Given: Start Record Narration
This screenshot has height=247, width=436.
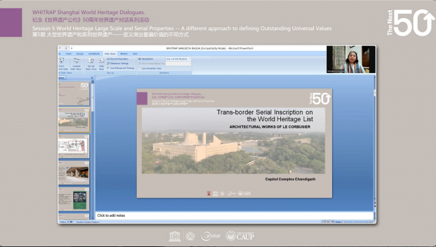Looking at the screenshot, I should click(117, 59).
